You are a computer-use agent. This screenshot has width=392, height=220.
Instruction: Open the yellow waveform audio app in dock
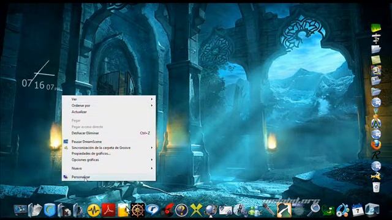tap(94, 210)
